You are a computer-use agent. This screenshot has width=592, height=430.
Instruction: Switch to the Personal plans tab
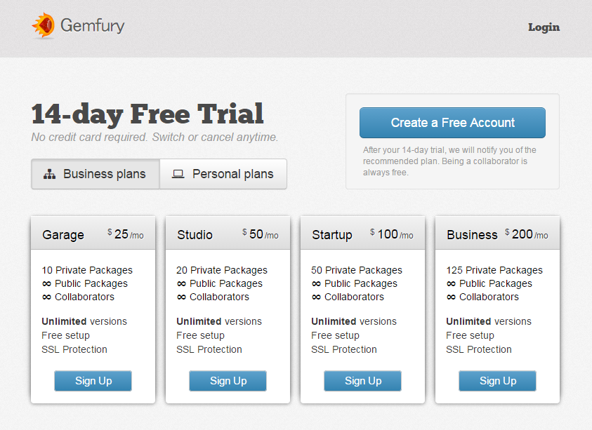click(223, 174)
